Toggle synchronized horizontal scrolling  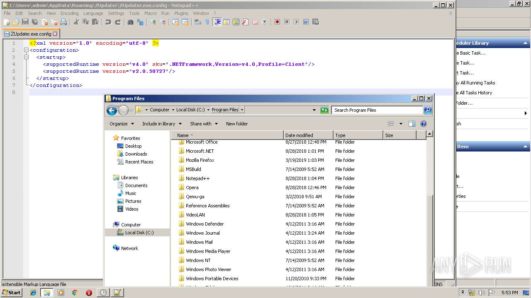(x=185, y=22)
